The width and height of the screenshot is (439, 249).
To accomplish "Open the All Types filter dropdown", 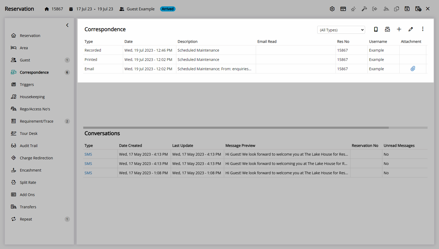I will [x=341, y=30].
